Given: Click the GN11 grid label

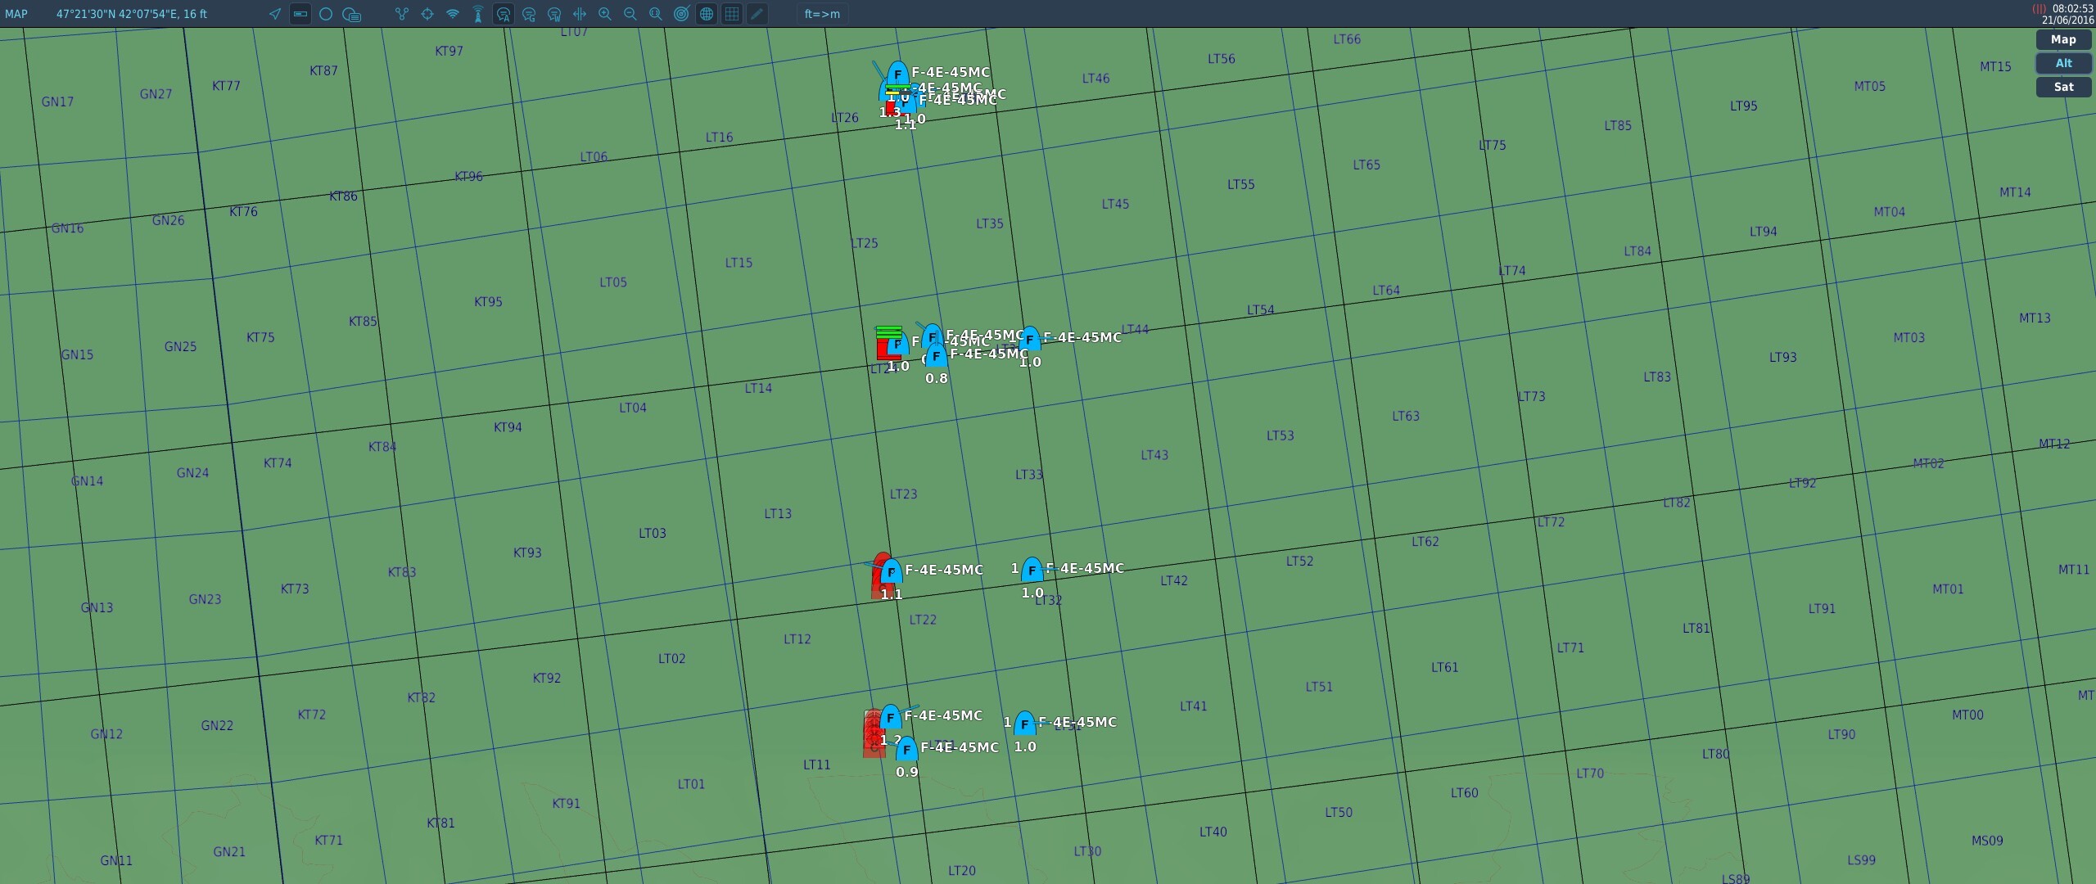Looking at the screenshot, I should point(116,860).
